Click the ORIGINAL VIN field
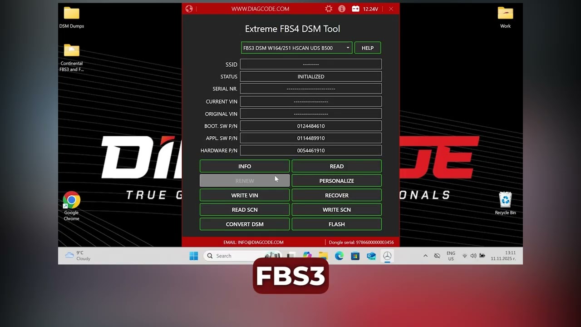The height and width of the screenshot is (327, 581). point(311,114)
